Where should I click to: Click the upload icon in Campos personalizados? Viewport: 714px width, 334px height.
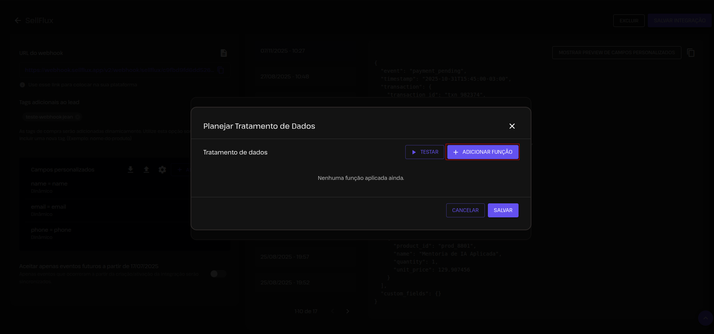coord(146,170)
